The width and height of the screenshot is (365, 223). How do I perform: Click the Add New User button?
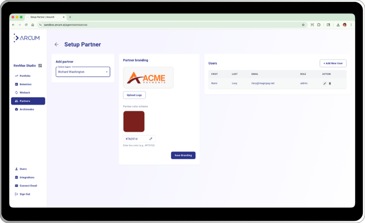point(334,63)
